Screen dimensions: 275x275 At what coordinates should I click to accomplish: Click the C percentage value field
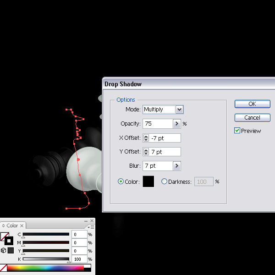79,235
